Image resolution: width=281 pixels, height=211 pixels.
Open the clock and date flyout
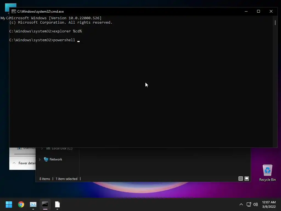point(269,204)
